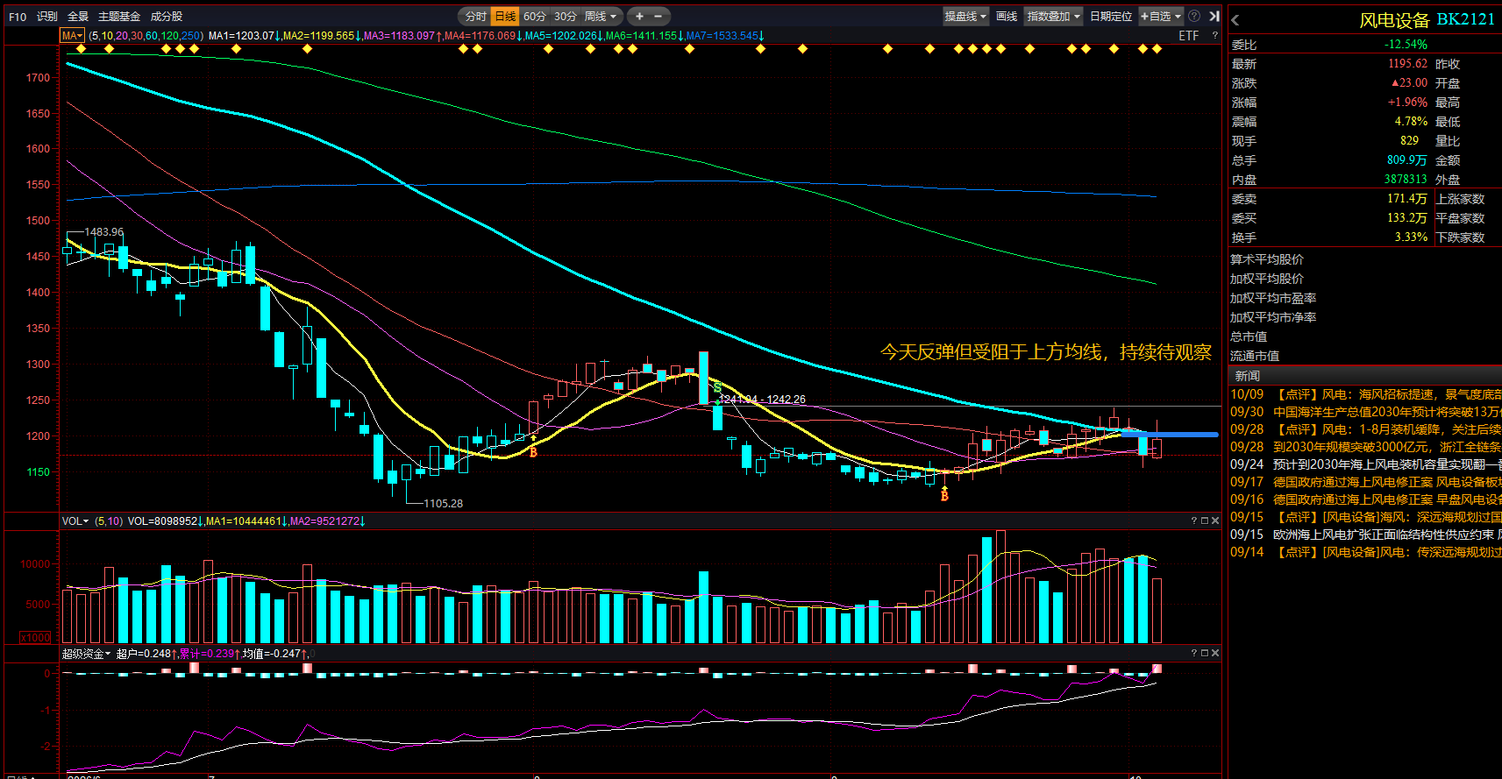
Task: Maximize the 超级资金 indicator panel
Action: tap(1205, 653)
